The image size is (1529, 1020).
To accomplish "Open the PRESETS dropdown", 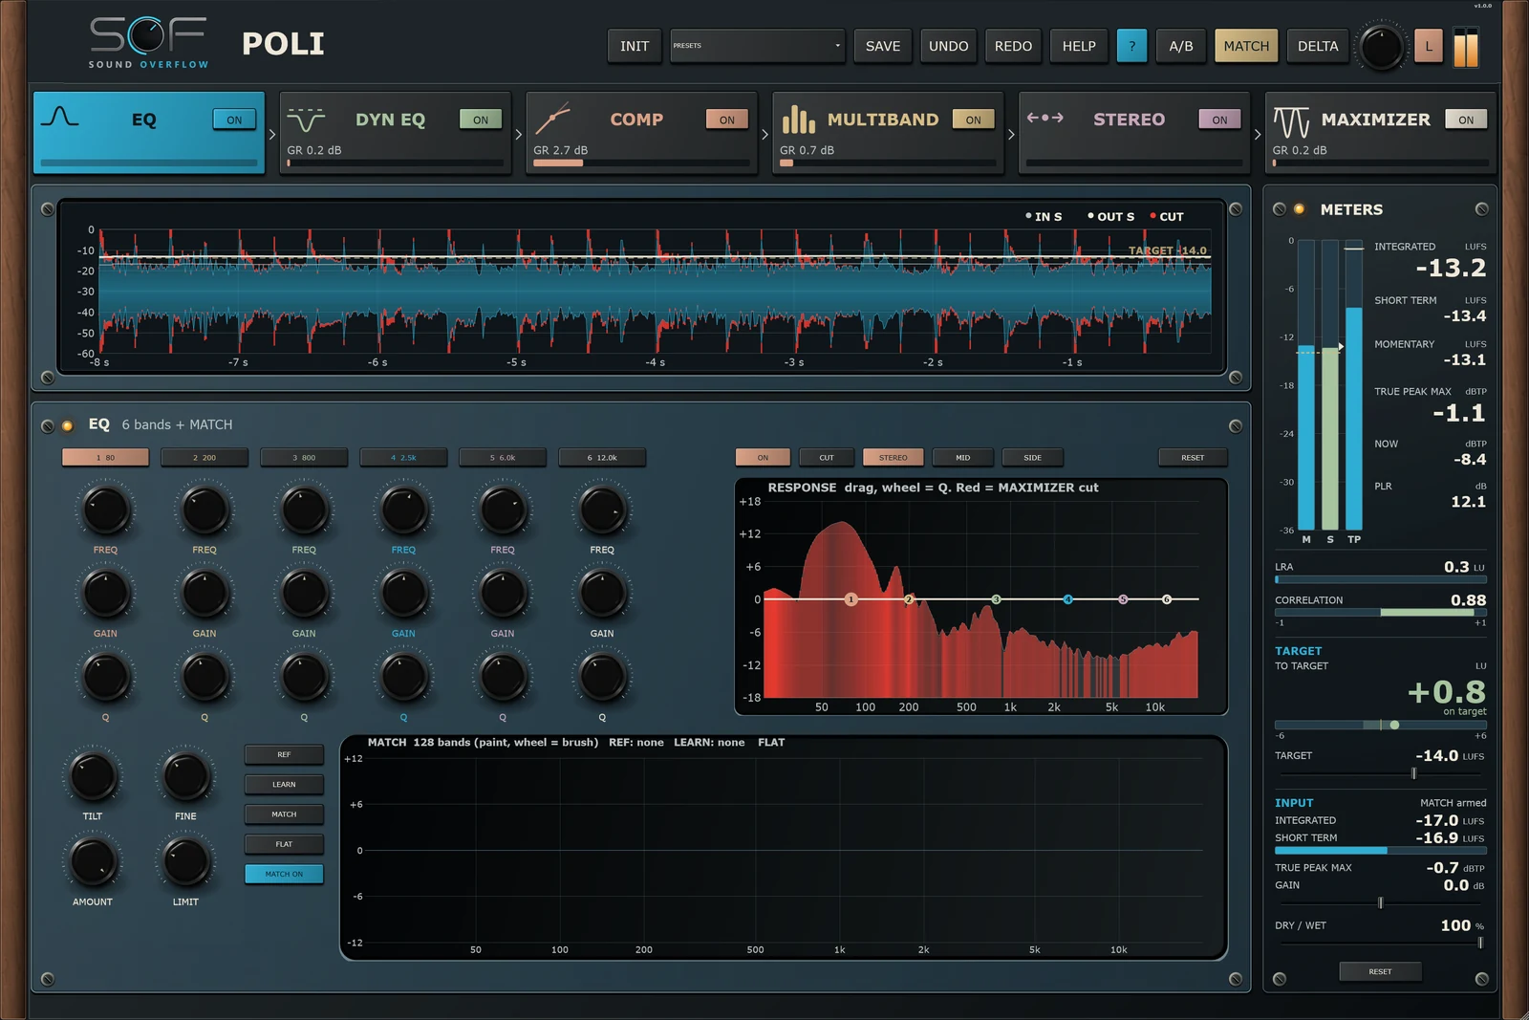I will (757, 46).
